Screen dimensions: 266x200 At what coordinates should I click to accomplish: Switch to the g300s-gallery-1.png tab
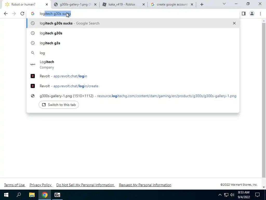tap(75, 5)
